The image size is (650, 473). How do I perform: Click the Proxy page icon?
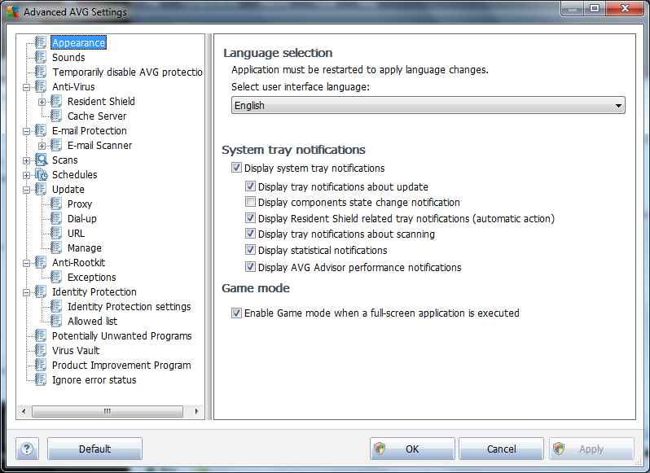point(56,204)
